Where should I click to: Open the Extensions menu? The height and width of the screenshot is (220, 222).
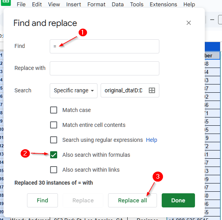pyautogui.click(x=163, y=4)
